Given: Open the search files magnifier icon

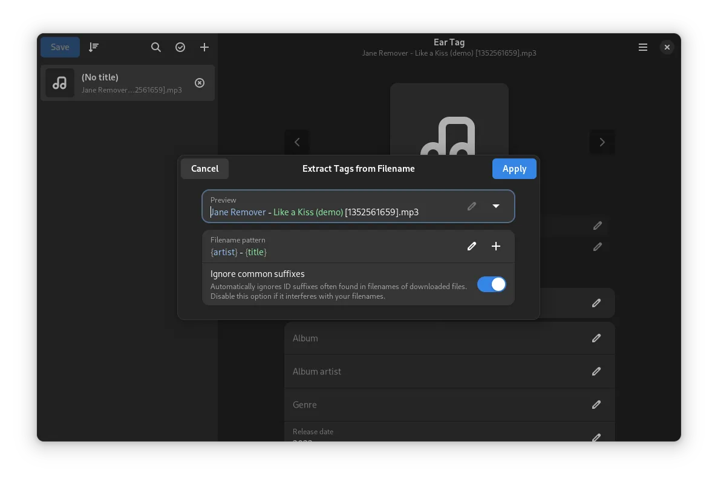Looking at the screenshot, I should coord(156,47).
